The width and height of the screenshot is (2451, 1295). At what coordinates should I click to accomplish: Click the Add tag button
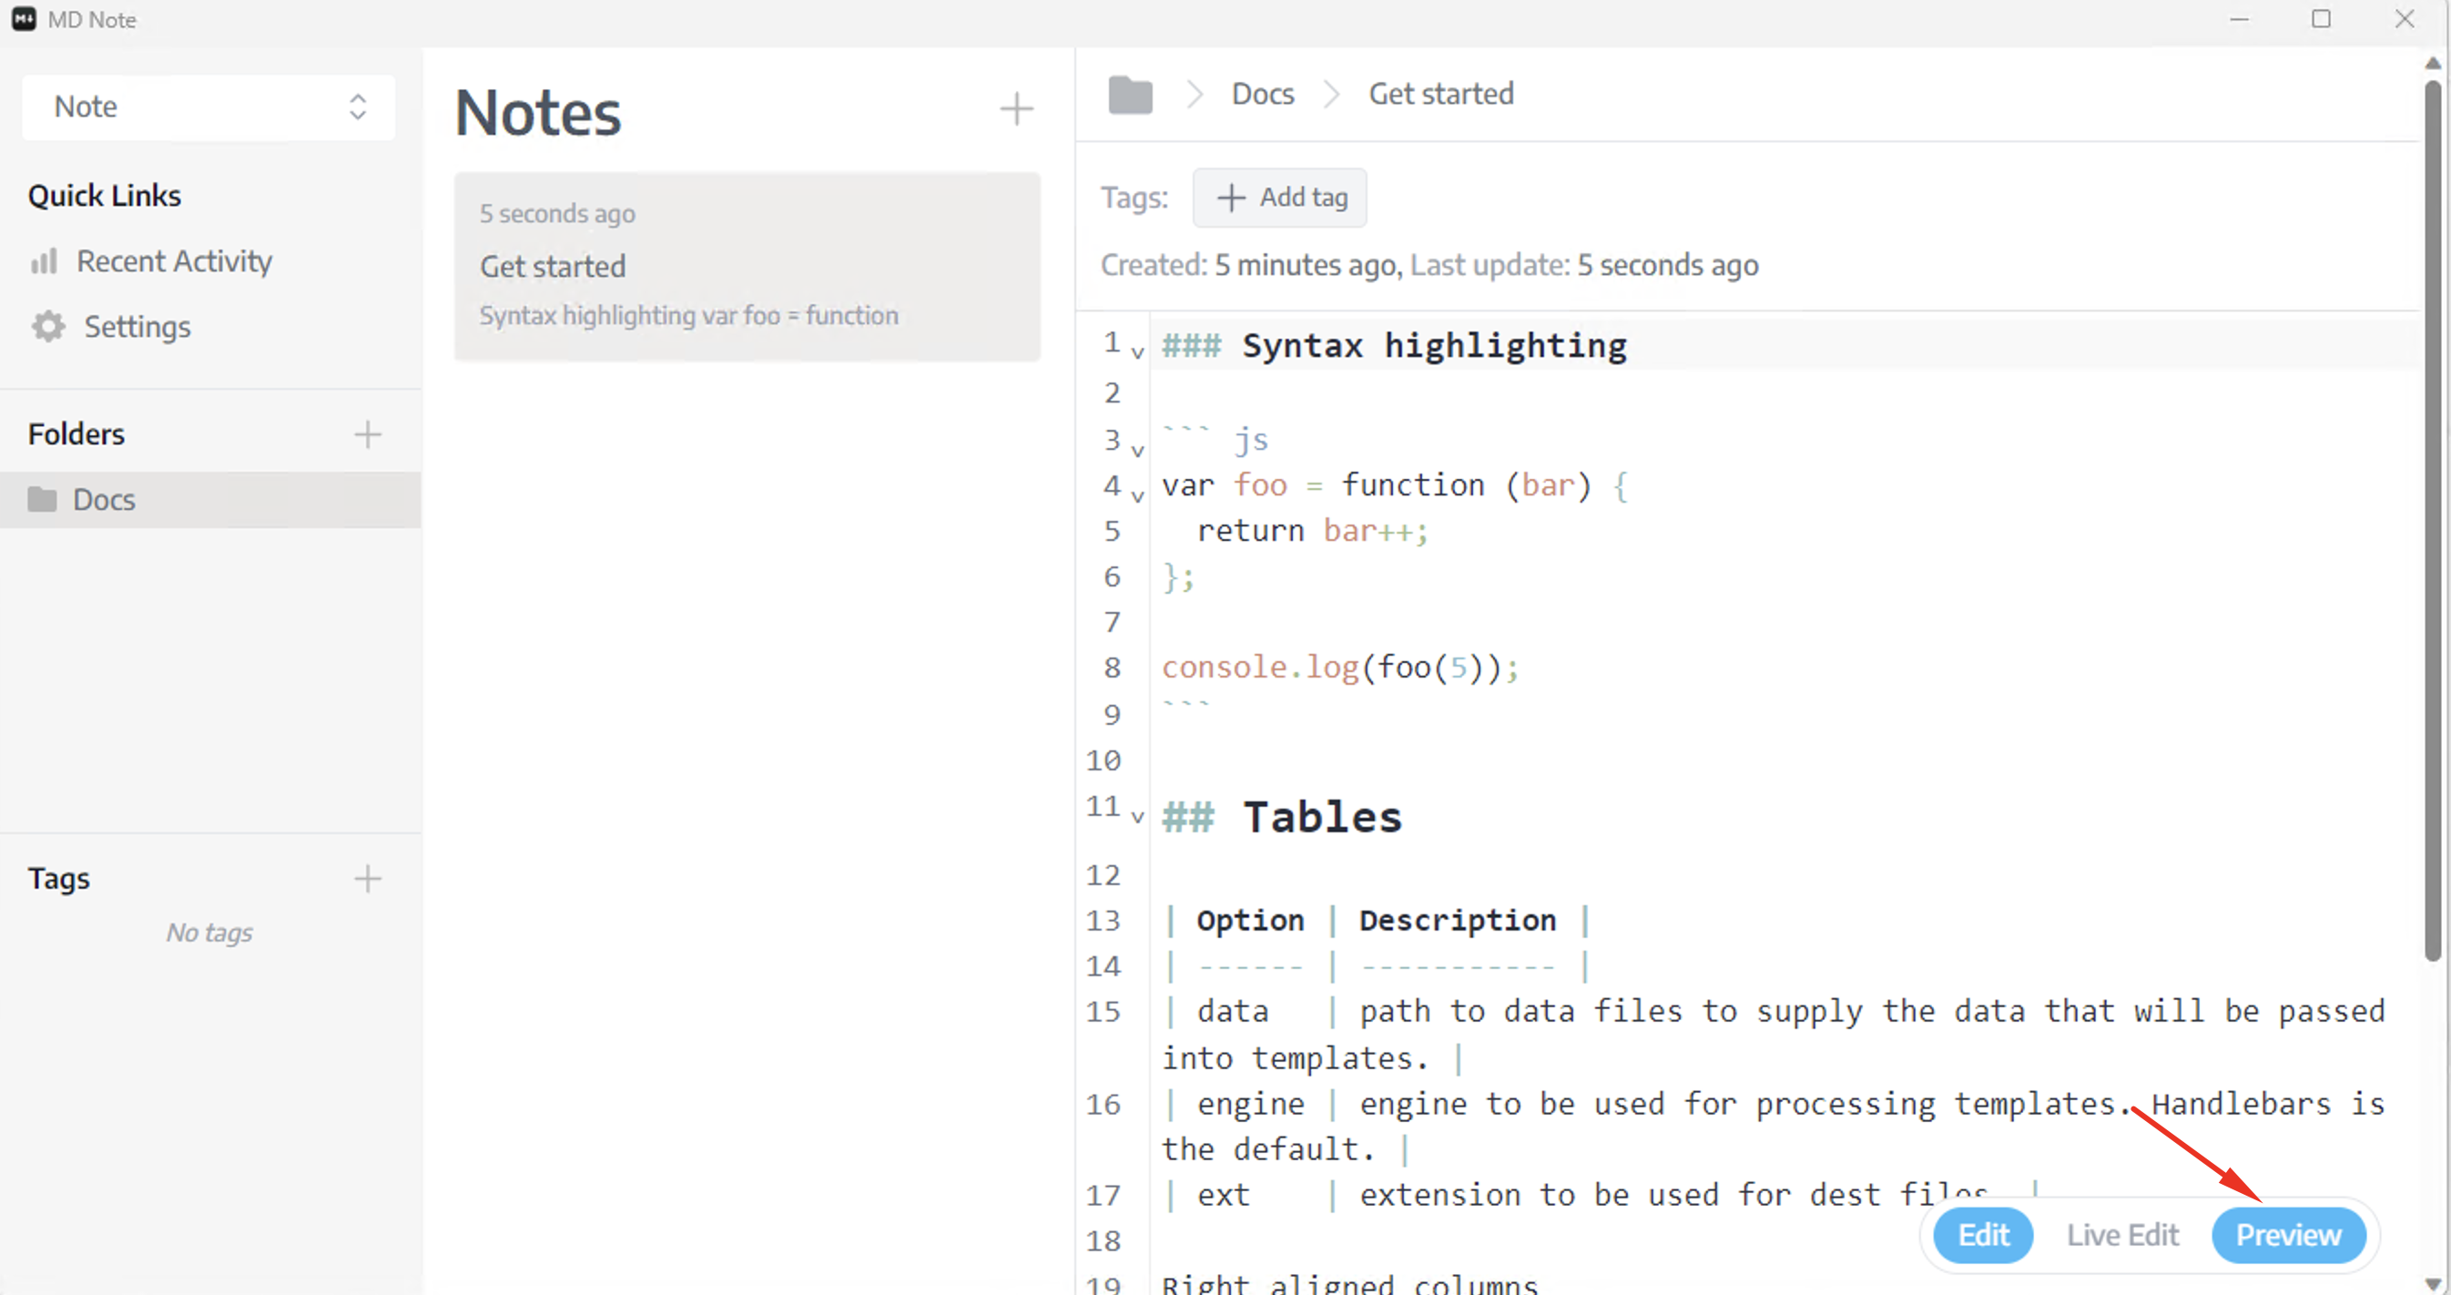[x=1280, y=198]
